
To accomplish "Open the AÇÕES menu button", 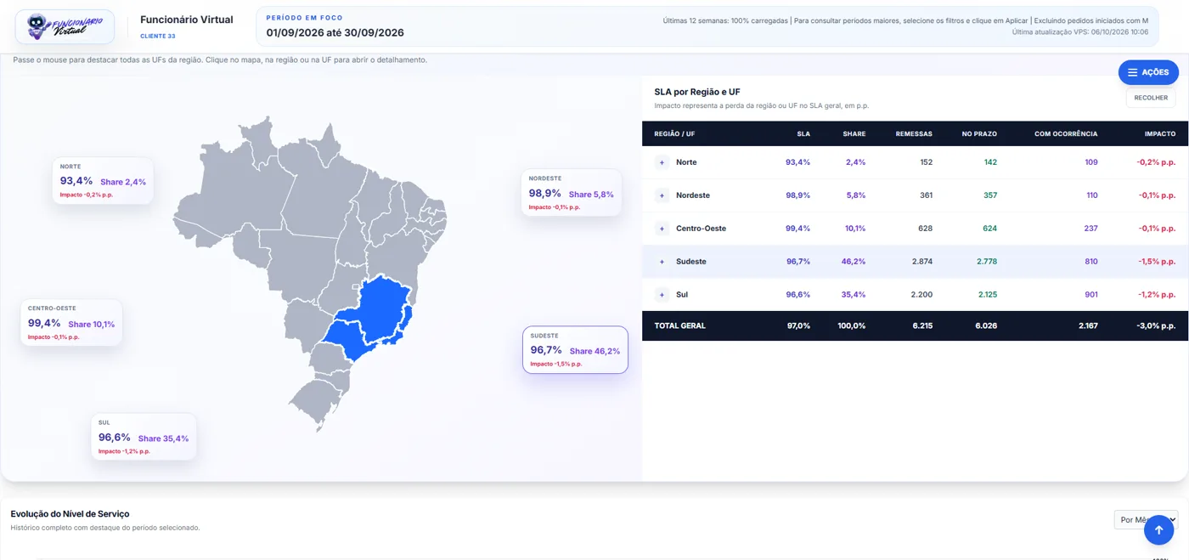I will (1148, 72).
